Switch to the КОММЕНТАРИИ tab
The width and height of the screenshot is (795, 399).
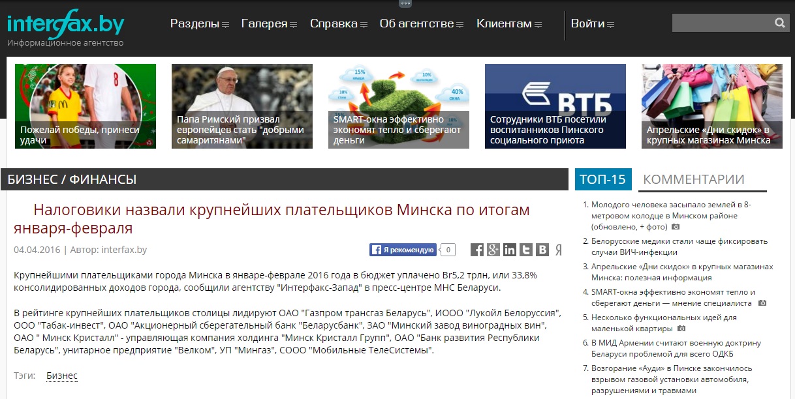(694, 179)
